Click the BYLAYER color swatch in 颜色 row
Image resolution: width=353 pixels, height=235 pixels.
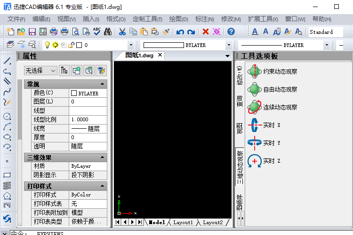73,93
